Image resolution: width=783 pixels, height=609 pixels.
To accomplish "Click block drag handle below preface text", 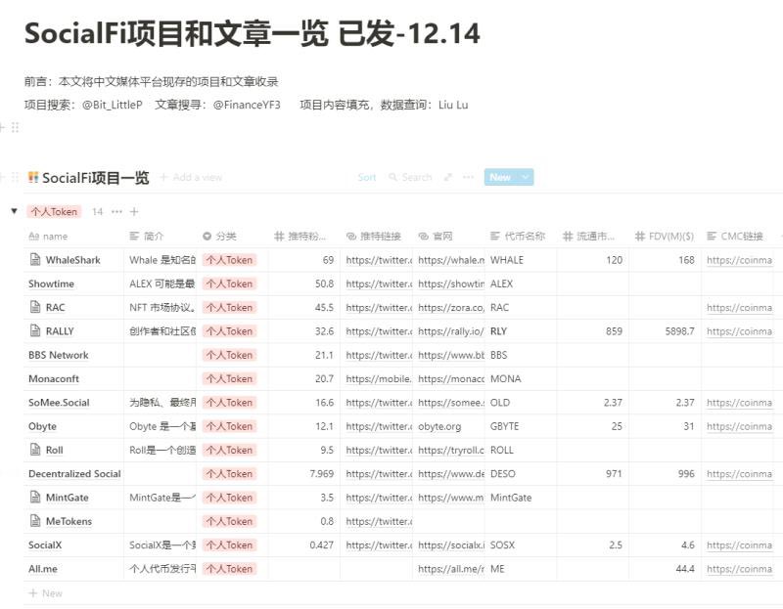I will [15, 128].
